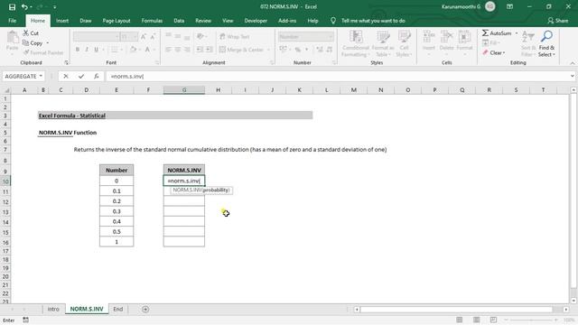578x325 pixels.
Task: Cancel the formula entry with the X button
Action: 66,76
